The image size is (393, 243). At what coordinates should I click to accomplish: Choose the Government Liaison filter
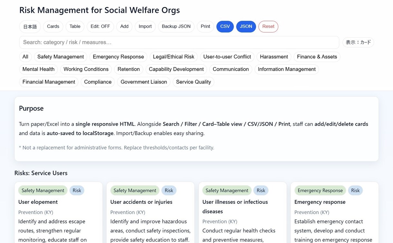(144, 82)
